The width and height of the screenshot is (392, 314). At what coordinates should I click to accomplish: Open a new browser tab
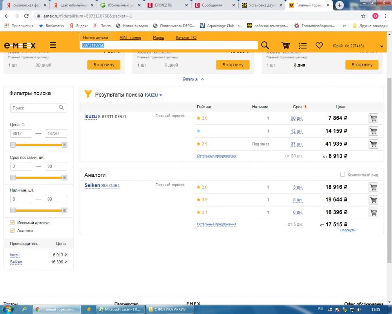click(x=339, y=5)
